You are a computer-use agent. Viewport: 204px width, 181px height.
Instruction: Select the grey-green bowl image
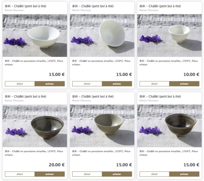pos(102,126)
